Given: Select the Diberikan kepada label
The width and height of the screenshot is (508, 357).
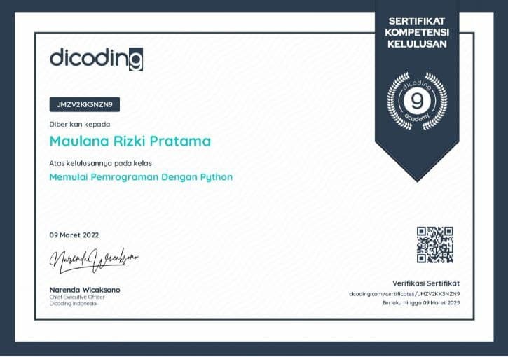Looking at the screenshot, I should pos(75,124).
